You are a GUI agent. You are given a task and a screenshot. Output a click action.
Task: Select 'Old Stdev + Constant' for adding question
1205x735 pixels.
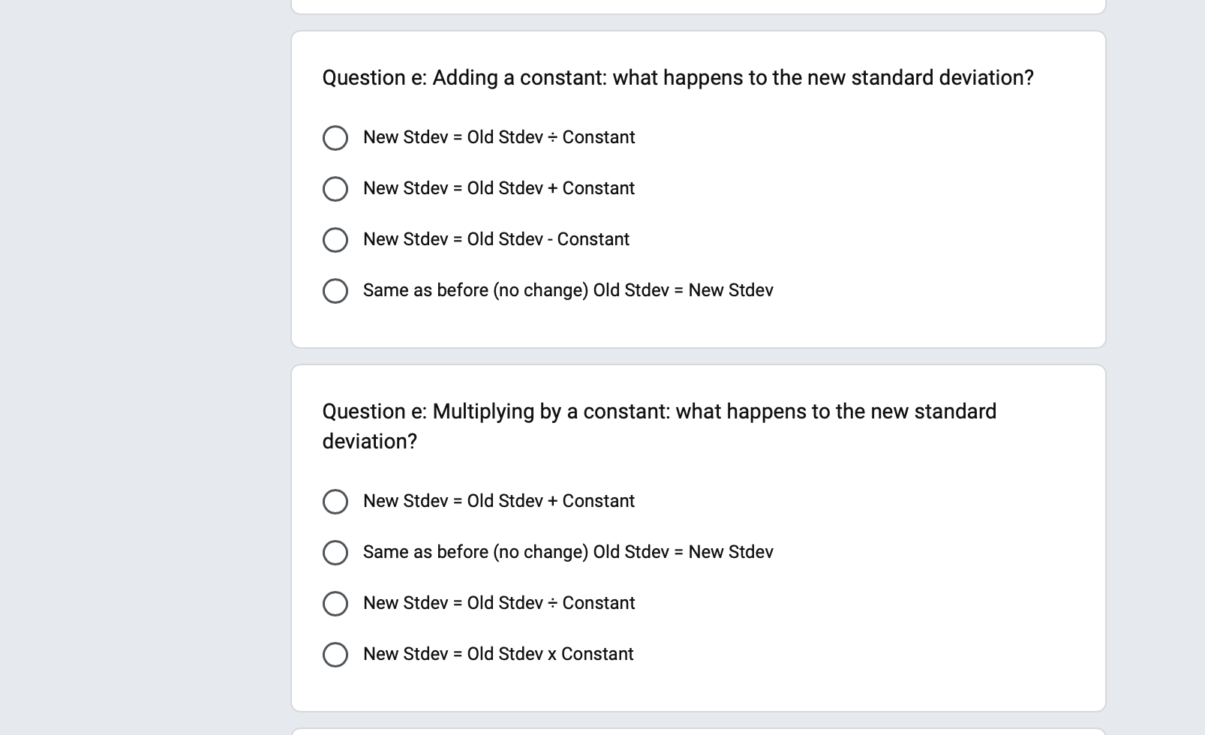tap(335, 189)
